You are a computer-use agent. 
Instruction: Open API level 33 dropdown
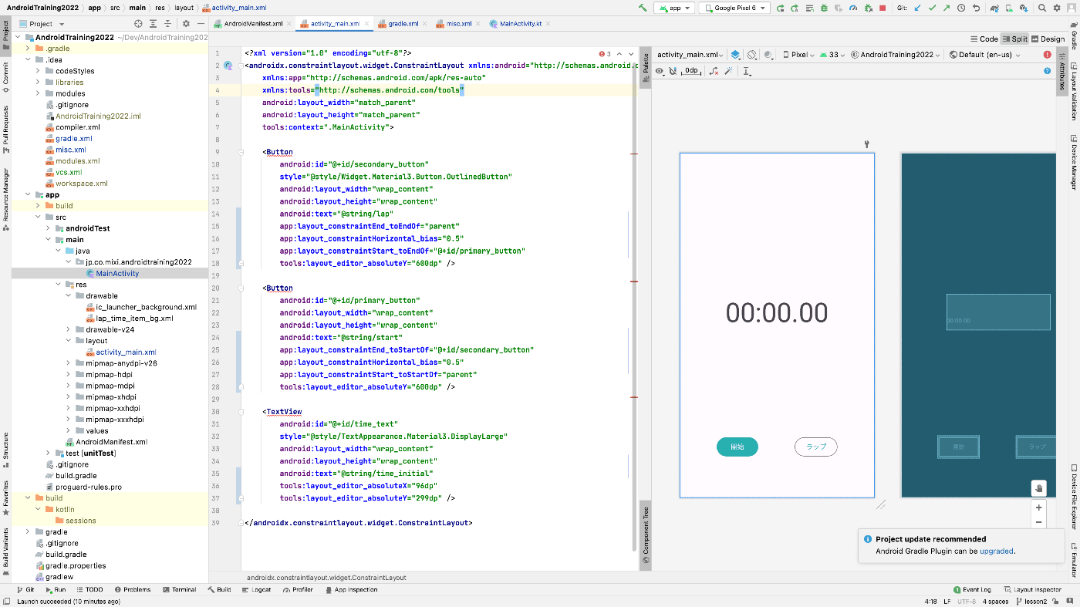pos(832,55)
